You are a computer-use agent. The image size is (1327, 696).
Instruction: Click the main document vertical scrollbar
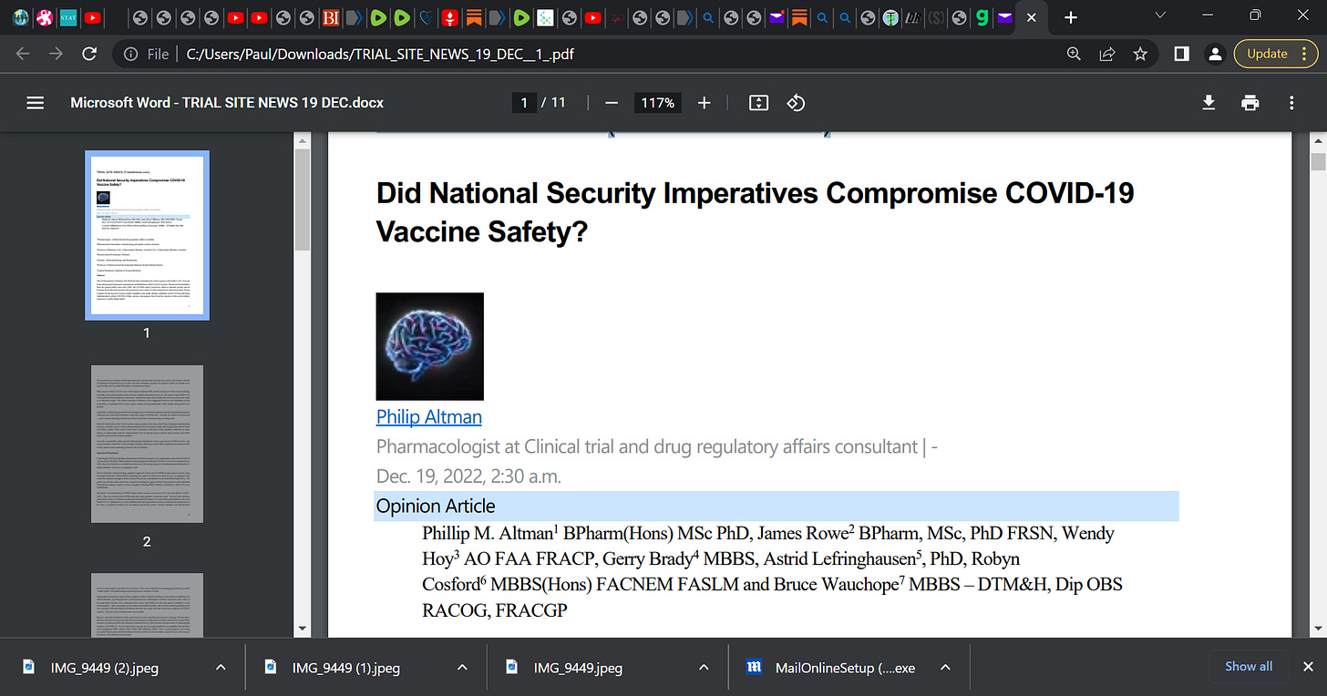point(1318,162)
